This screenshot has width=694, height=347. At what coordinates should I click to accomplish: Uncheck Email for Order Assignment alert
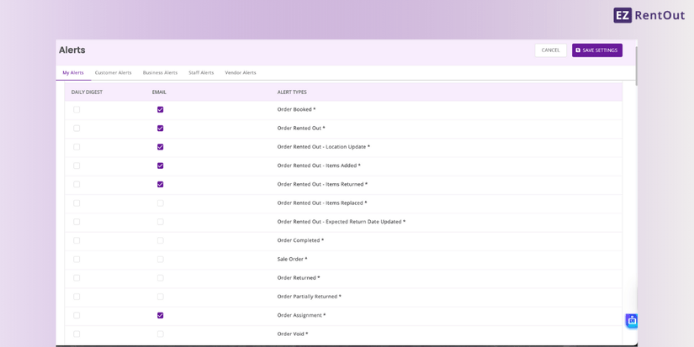pyautogui.click(x=161, y=316)
